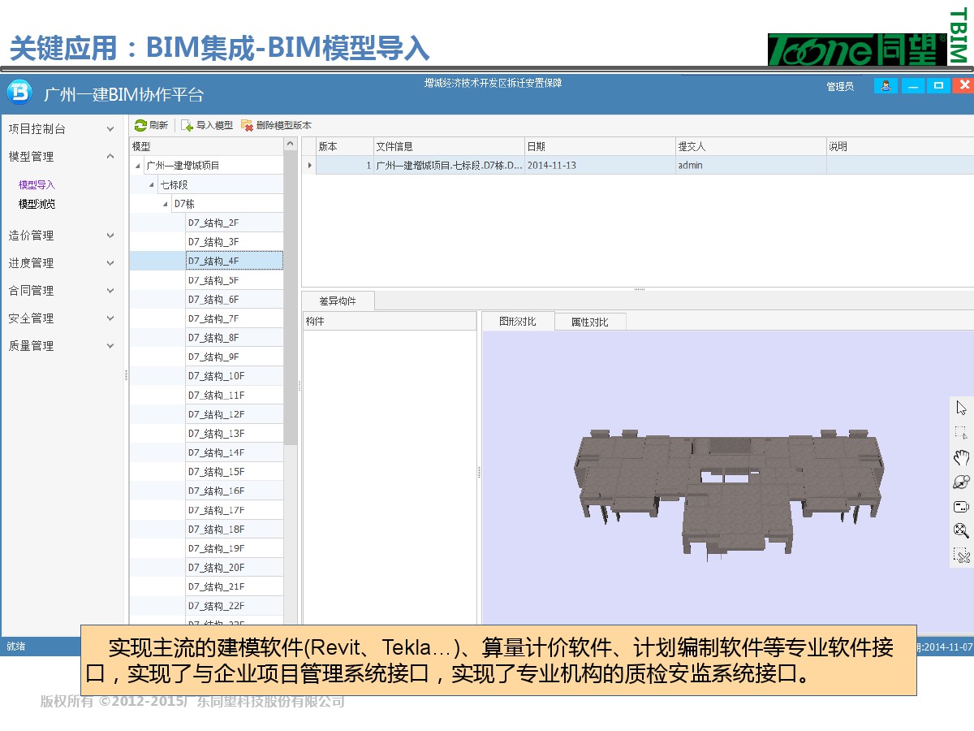Choose the hand pan tool

tap(961, 457)
